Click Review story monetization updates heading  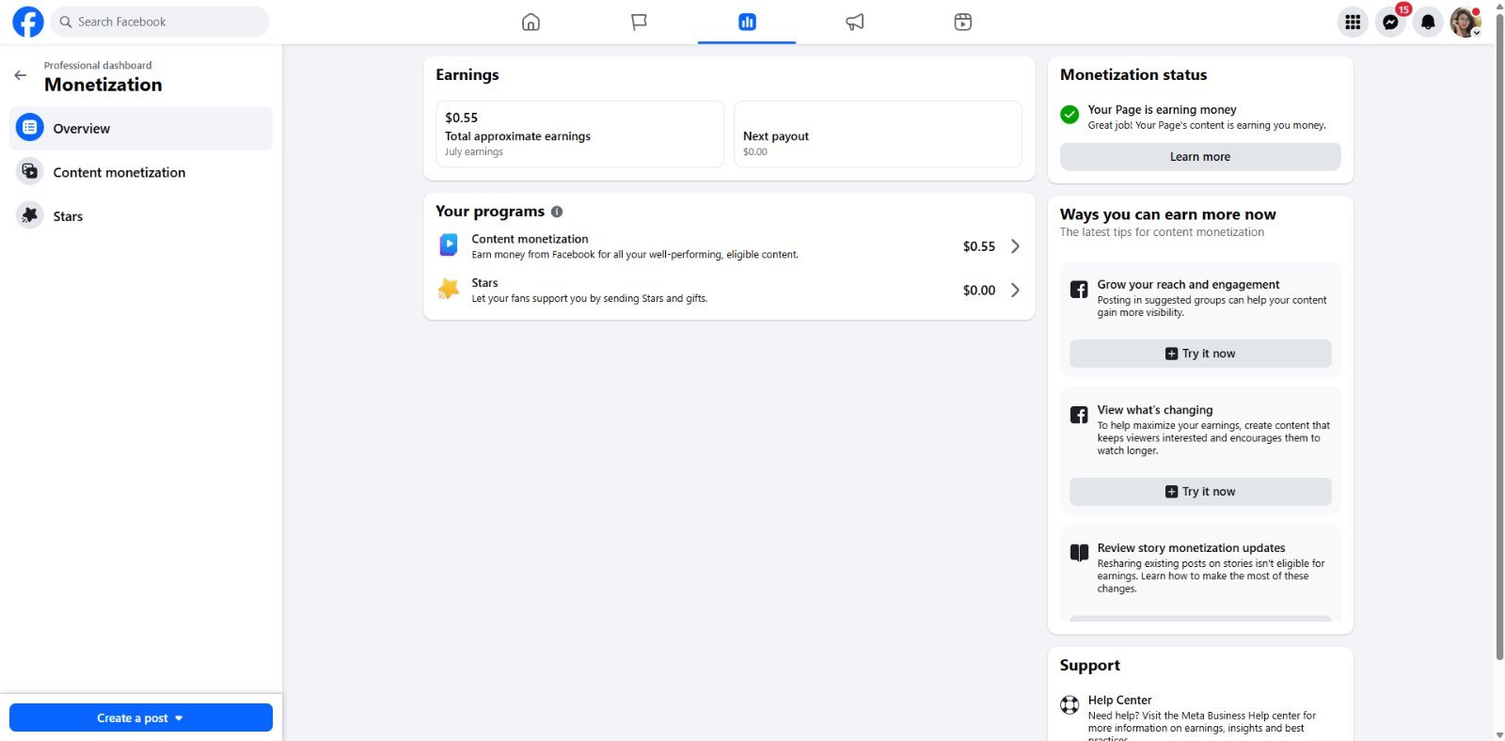pos(1191,548)
